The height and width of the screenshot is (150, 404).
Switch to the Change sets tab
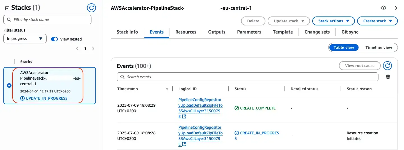317,32
